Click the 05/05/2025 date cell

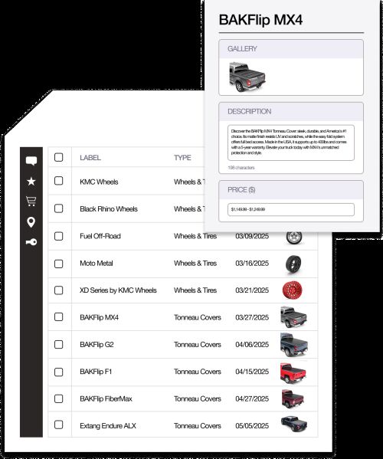(x=252, y=426)
